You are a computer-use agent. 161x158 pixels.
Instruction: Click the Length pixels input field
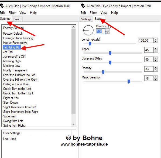point(146,41)
